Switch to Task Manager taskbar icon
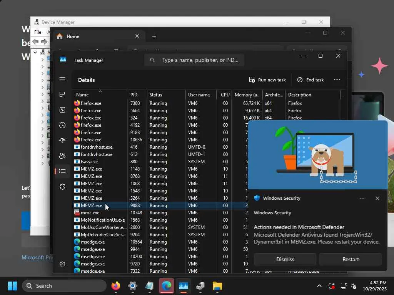 point(184,286)
